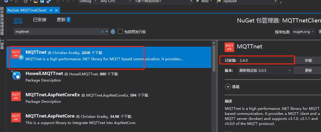321x132 pixels.
Task: Refresh the package search results
Action: click(x=113, y=32)
